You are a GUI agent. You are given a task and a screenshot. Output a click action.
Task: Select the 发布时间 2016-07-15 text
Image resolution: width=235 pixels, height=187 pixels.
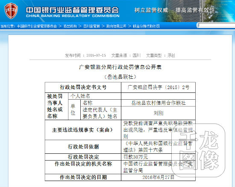point(85,55)
